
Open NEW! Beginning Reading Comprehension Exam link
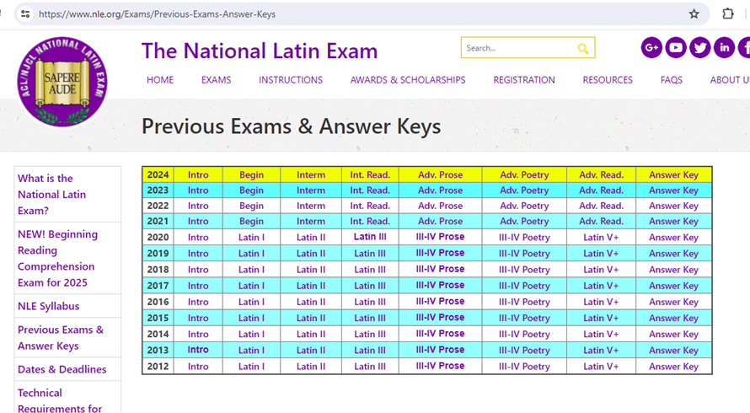[x=57, y=259]
